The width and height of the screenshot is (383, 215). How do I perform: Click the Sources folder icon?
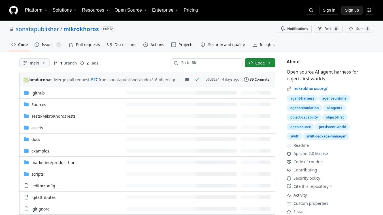(x=26, y=105)
